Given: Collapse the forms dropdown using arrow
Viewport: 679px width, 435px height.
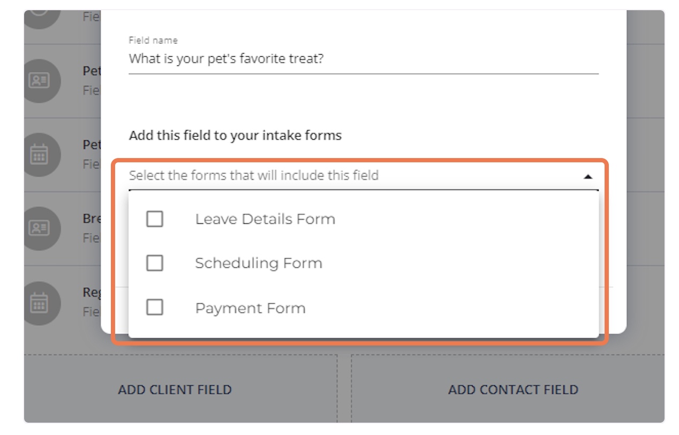Looking at the screenshot, I should (x=587, y=176).
